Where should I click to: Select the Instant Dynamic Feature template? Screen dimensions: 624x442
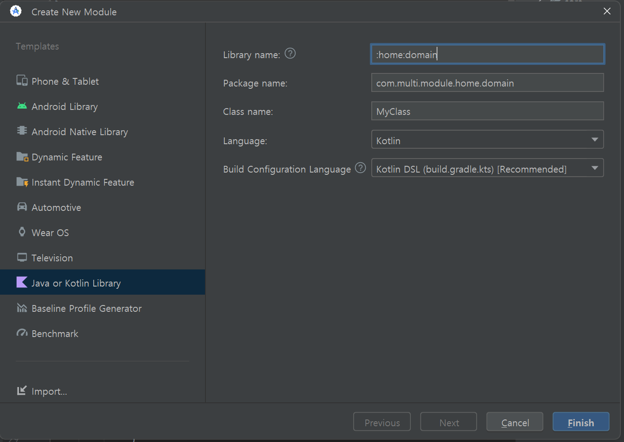pos(103,182)
